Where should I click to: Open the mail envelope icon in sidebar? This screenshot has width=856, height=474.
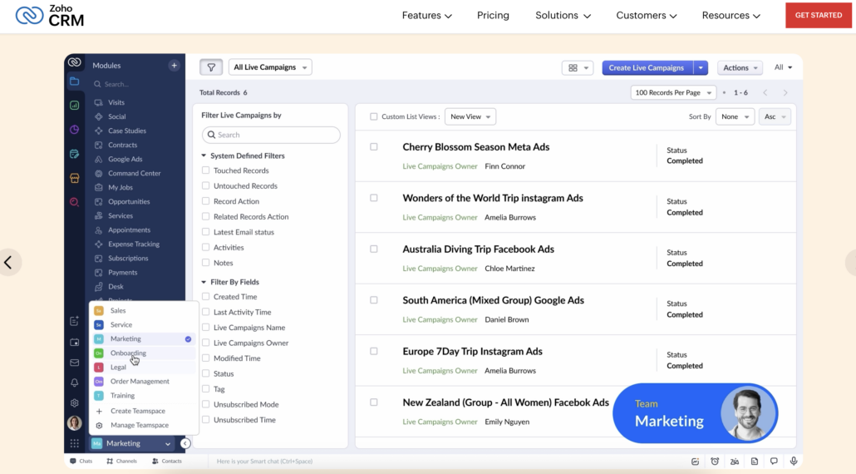(74, 363)
